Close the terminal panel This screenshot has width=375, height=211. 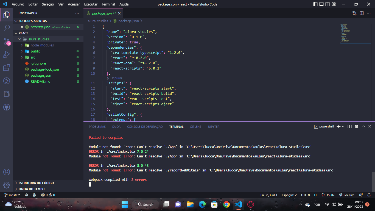pos(370,127)
